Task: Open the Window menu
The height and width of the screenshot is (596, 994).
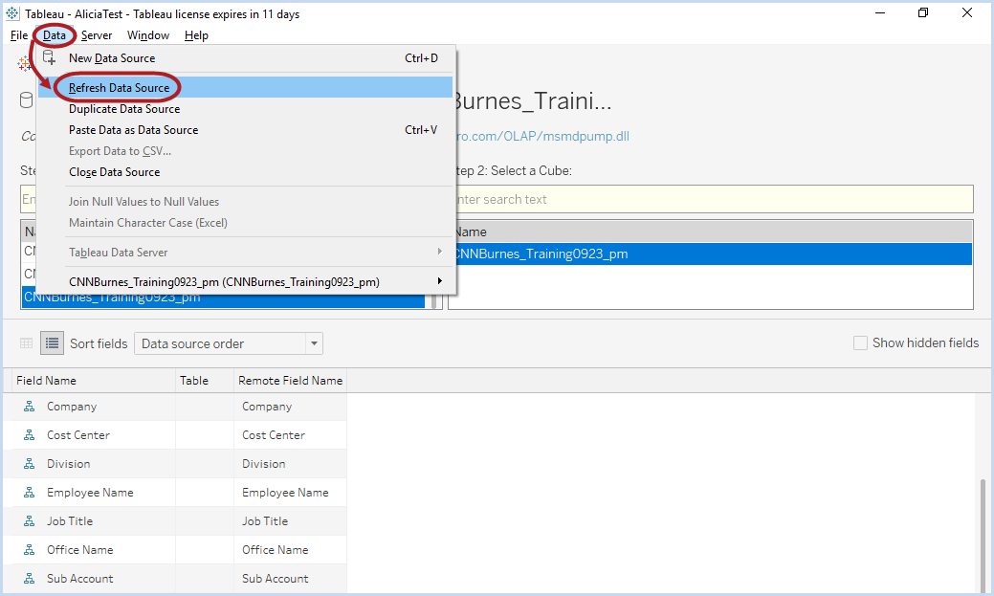Action: tap(147, 35)
